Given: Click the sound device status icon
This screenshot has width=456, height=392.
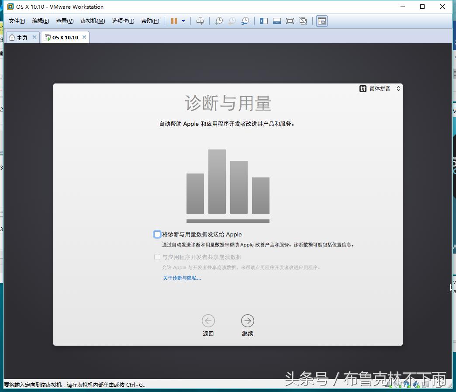Looking at the screenshot, I should [x=416, y=385].
